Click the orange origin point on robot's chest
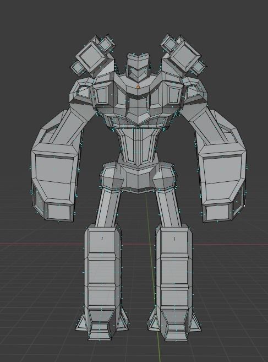Viewport: 268px width, 362px height. pos(138,87)
